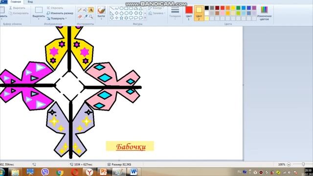Choose the Left arrow shape
Viewport: 313px width, 176px height.
pos(136,13)
